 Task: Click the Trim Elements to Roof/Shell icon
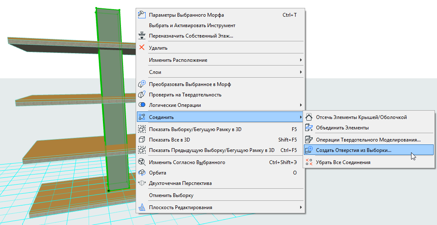(x=309, y=117)
